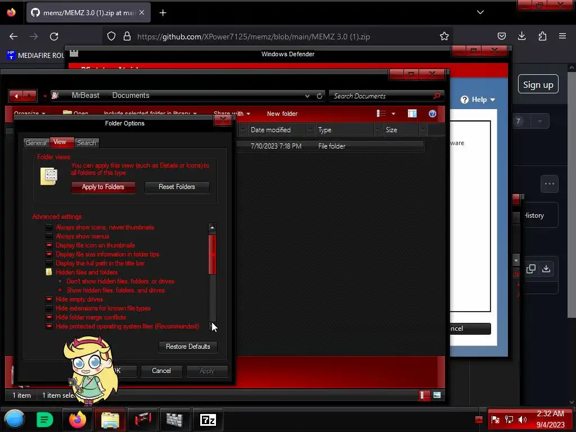Viewport: 576px width, 432px height.
Task: Select Don't show hidden files option
Action: (x=60, y=281)
